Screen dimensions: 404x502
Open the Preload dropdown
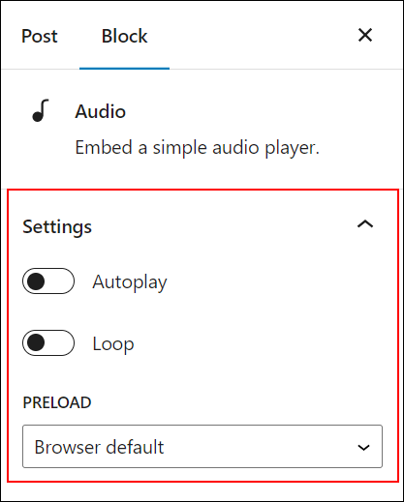[x=202, y=447]
